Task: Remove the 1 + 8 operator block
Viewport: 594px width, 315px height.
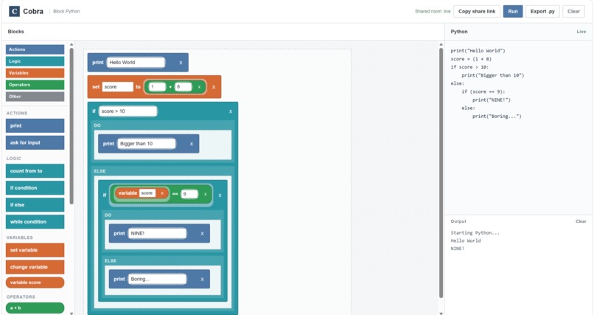Action: coord(199,87)
